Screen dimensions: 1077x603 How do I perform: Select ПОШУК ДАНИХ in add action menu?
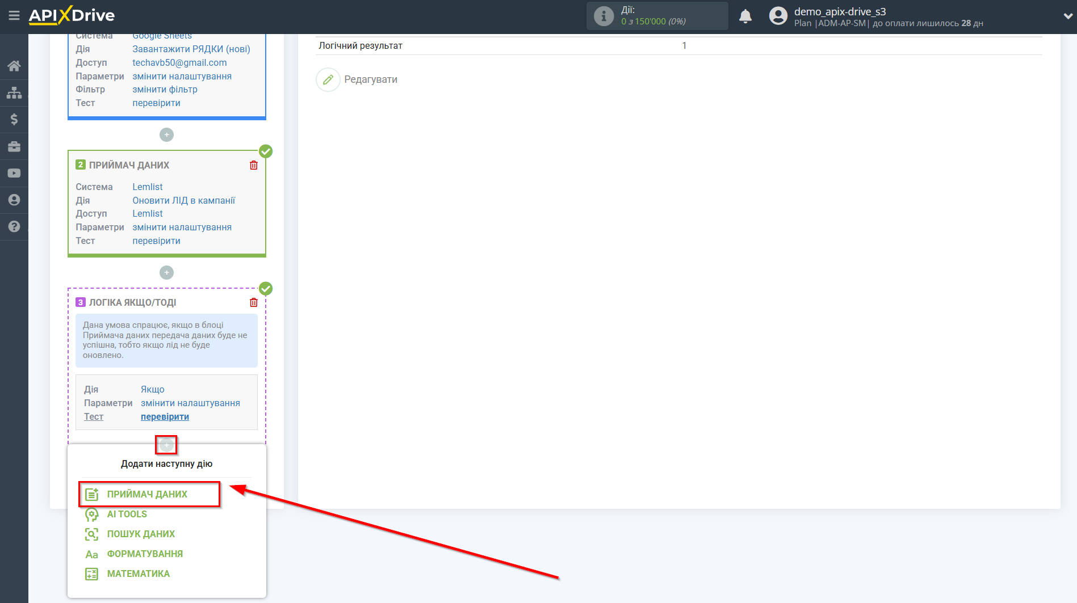[141, 534]
